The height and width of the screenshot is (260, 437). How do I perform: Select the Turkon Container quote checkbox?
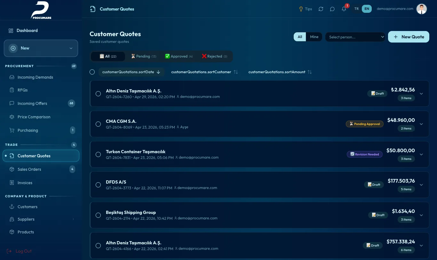point(98,154)
